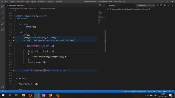
Task: Click the code minimap
Action: click(x=101, y=17)
